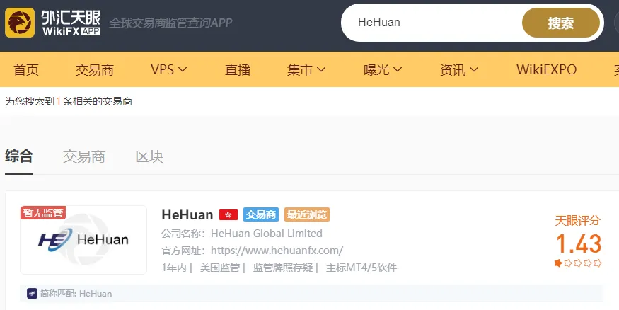The height and width of the screenshot is (310, 619).
Task: Click the 1年内 label
Action: click(x=174, y=268)
